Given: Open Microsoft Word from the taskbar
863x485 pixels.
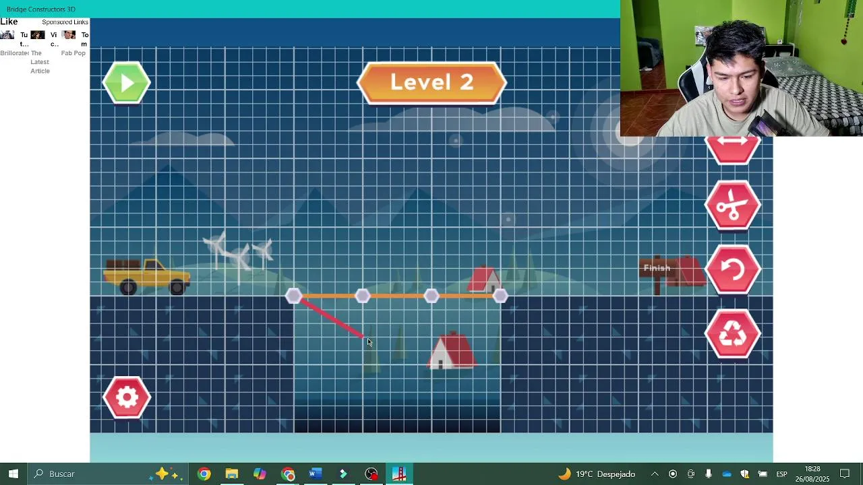Looking at the screenshot, I should click(x=315, y=474).
